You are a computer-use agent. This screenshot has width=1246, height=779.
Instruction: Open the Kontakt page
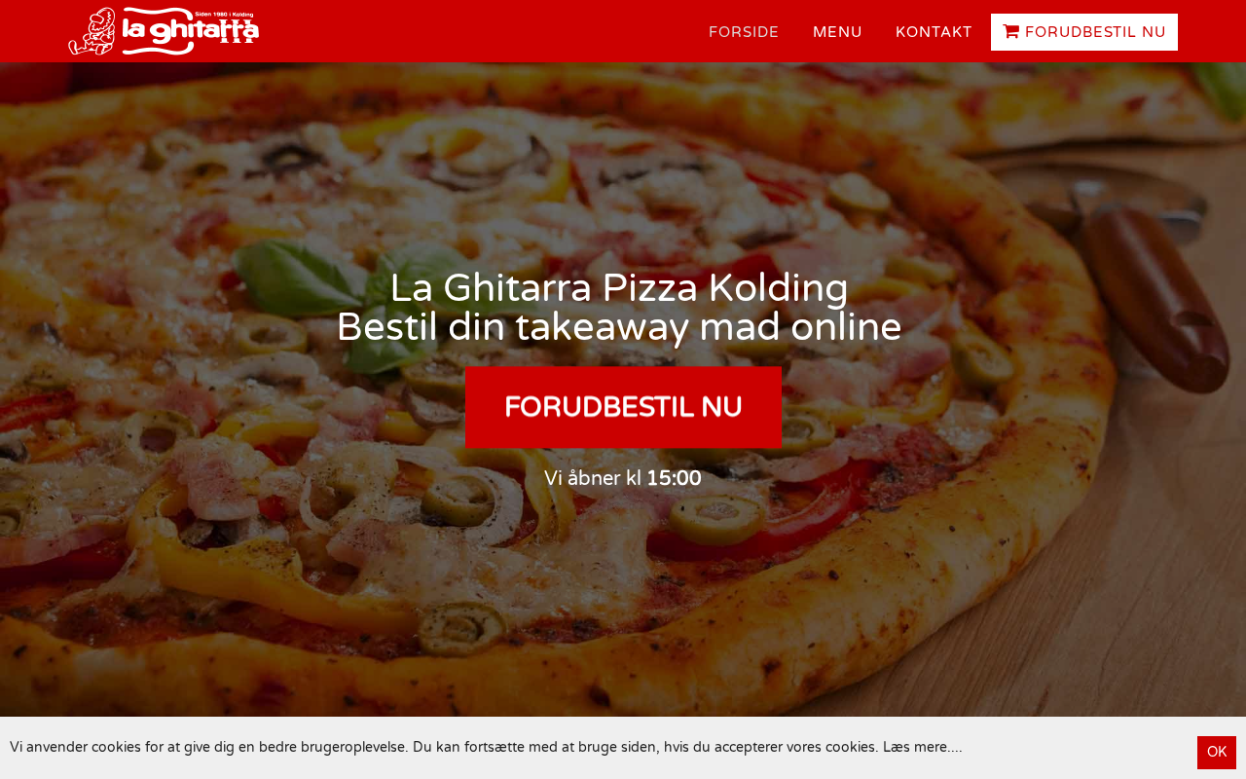(934, 32)
